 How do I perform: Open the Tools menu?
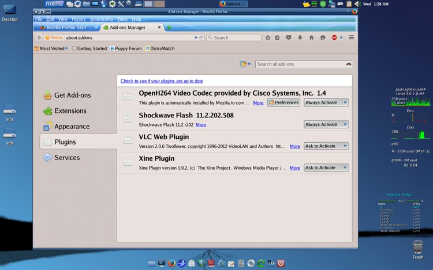click(122, 19)
